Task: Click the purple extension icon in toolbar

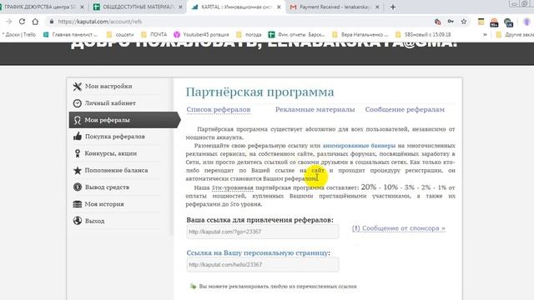Action: [526, 22]
